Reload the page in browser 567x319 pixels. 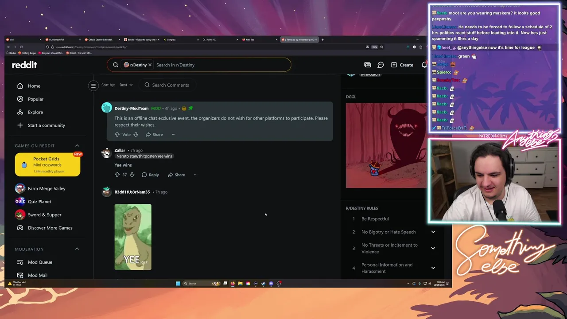tap(21, 47)
